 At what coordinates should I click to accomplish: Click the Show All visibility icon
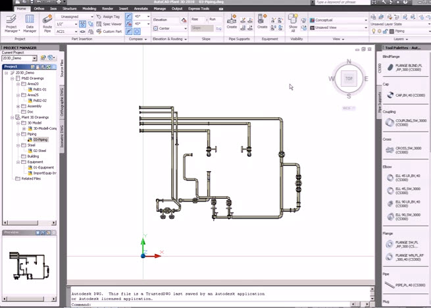(293, 23)
